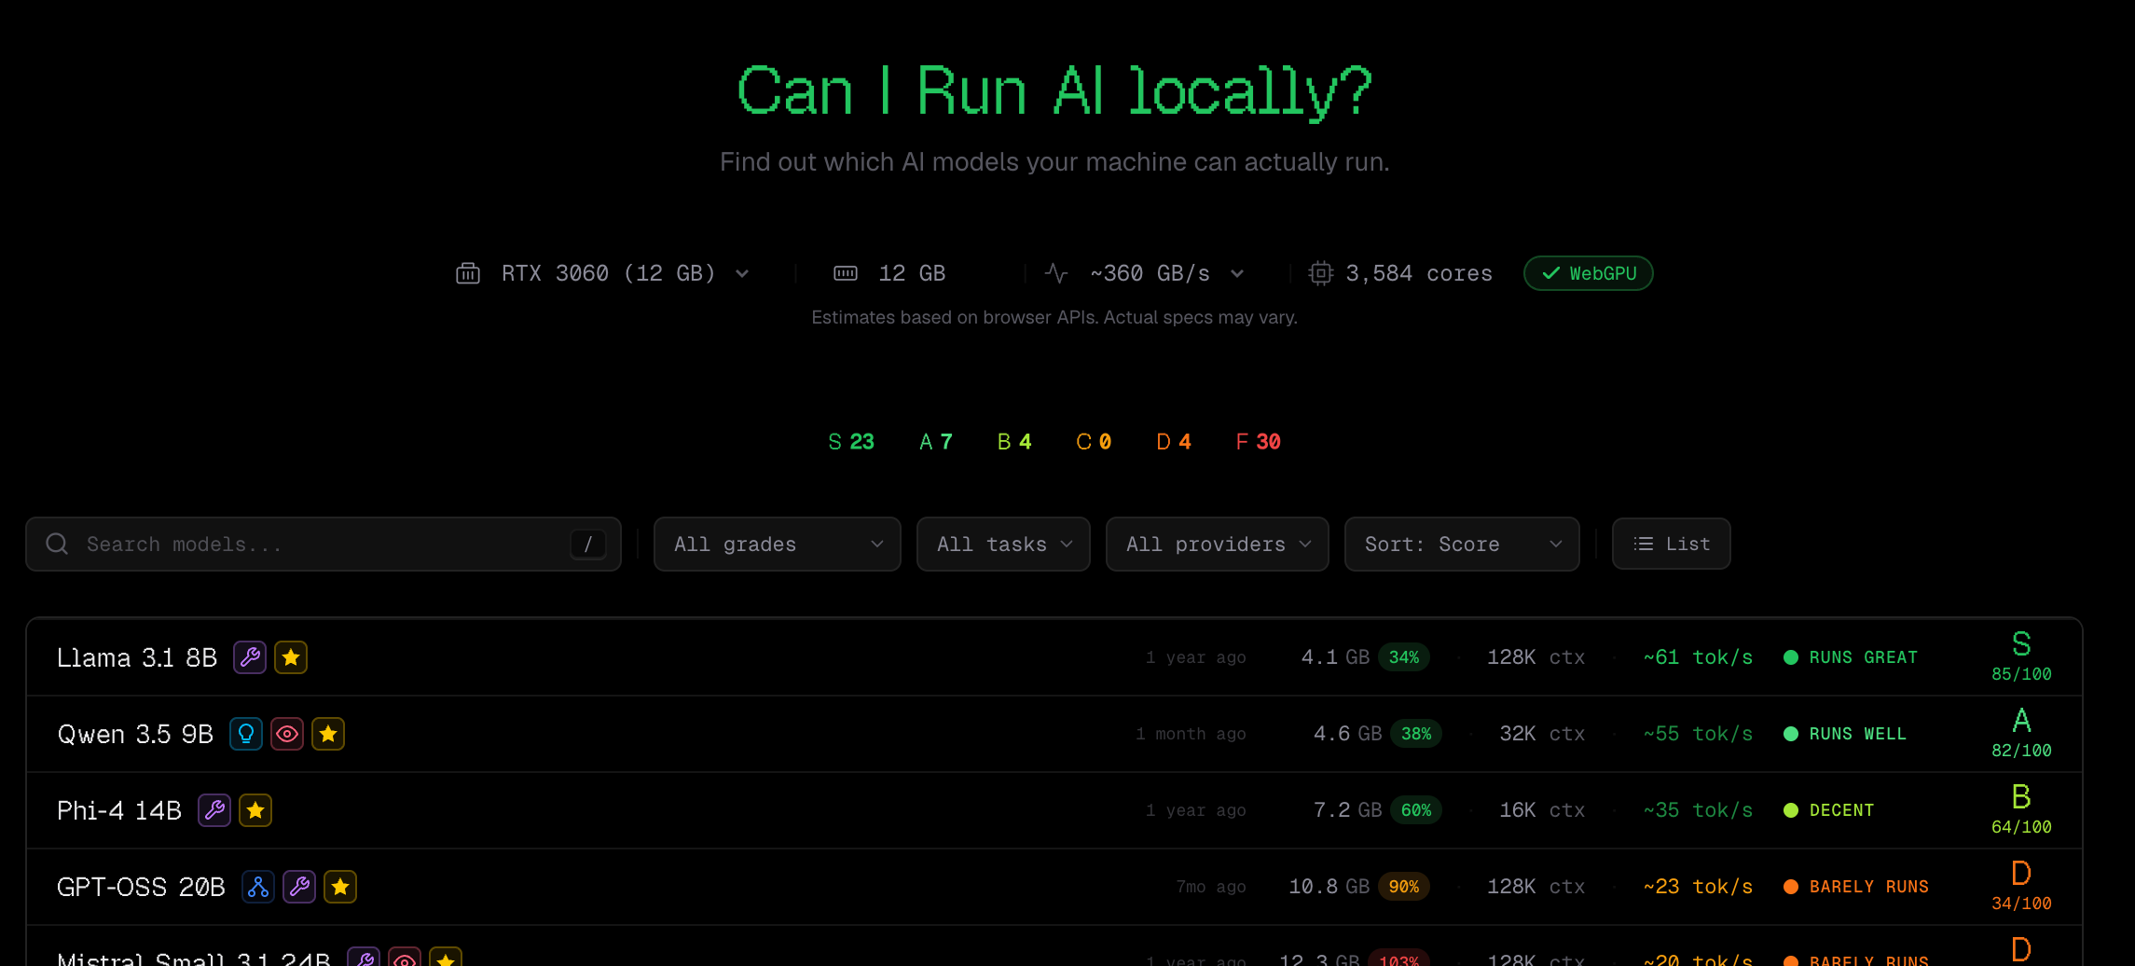This screenshot has height=966, width=2135.
Task: Click the star icon next to Llama 3.1 8B
Action: click(x=291, y=657)
